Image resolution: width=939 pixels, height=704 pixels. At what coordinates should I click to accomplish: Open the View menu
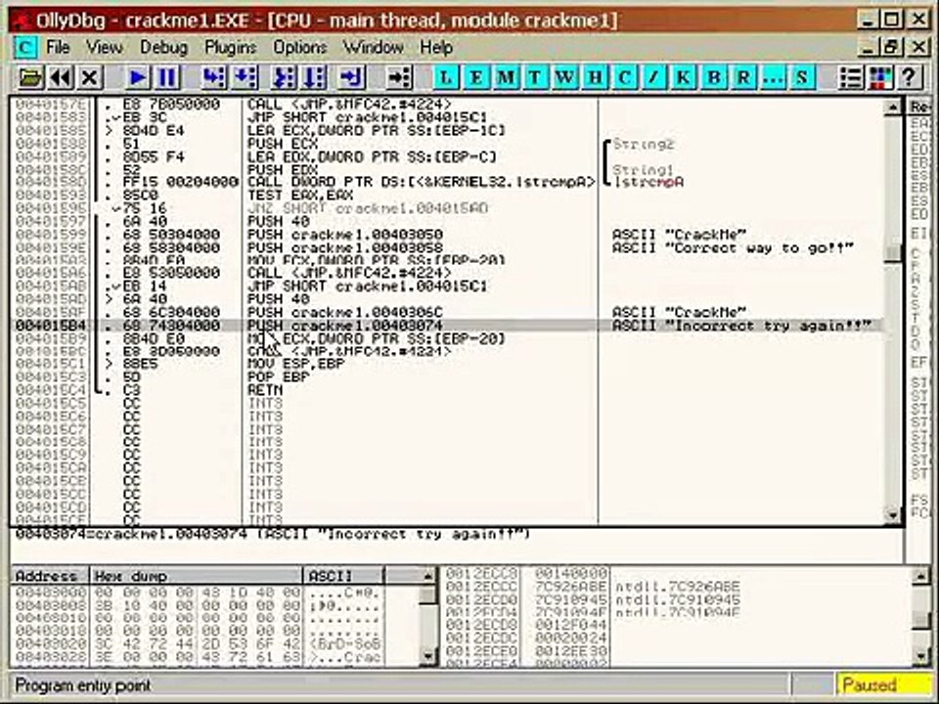(x=105, y=47)
